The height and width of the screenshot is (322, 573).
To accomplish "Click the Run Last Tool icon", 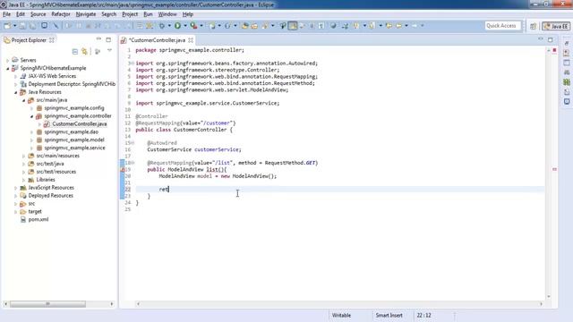I will [193, 26].
